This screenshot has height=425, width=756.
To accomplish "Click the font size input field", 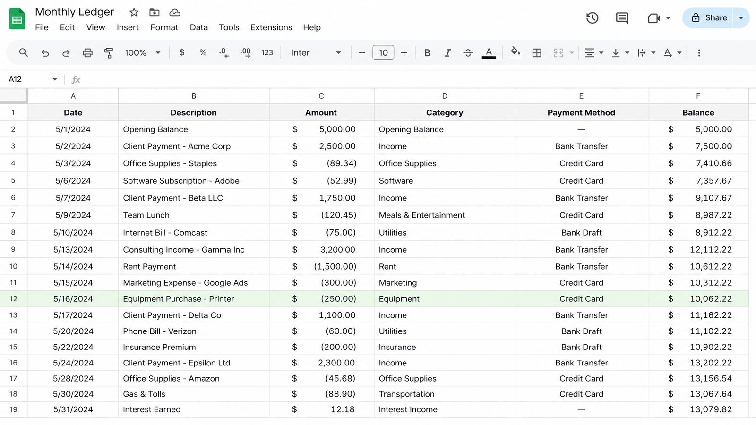I will (x=383, y=52).
